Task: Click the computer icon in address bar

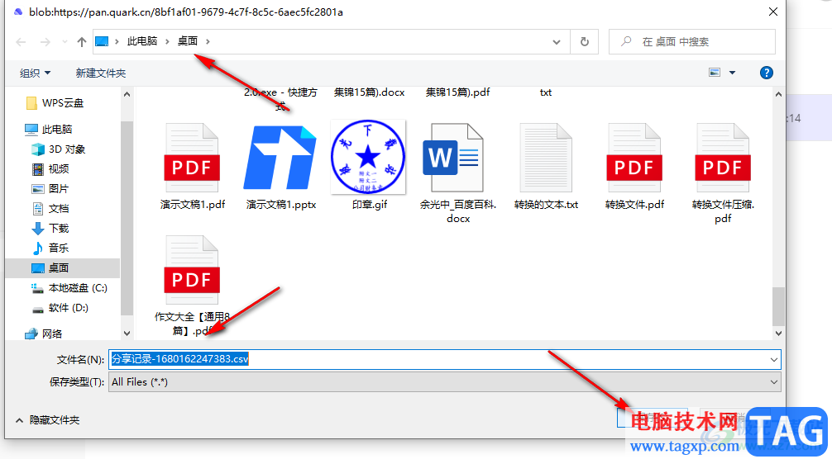Action: 102,41
